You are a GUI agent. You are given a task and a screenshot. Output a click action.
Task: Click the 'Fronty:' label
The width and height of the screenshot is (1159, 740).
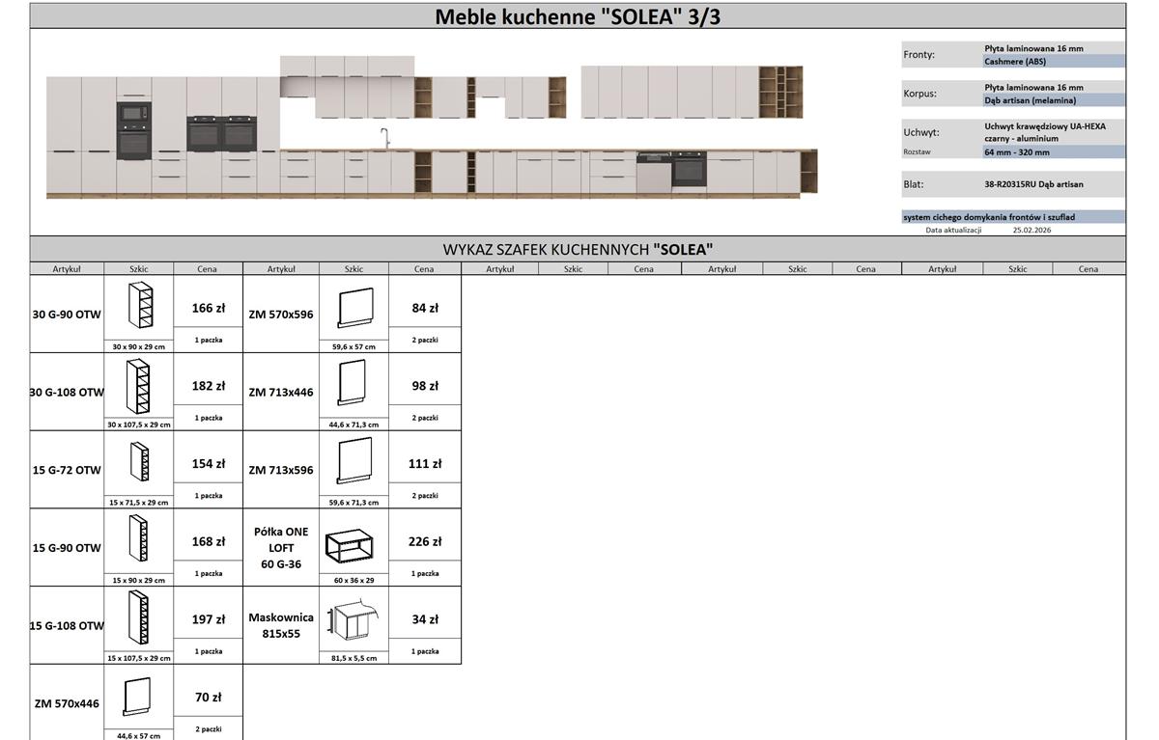pos(919,55)
